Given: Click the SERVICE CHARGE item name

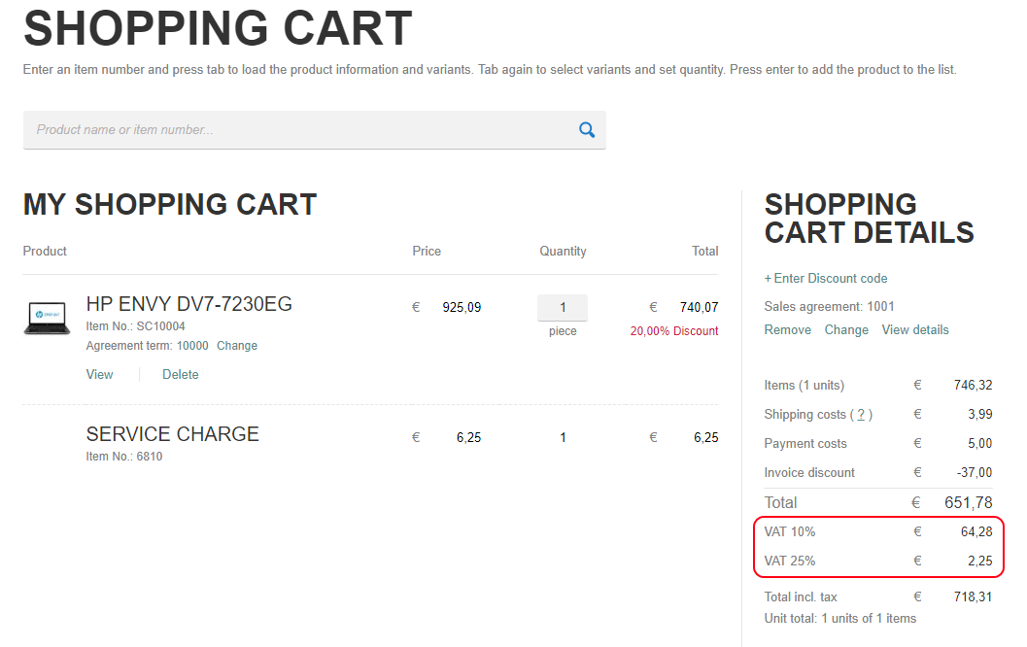Looking at the screenshot, I should click(x=172, y=434).
